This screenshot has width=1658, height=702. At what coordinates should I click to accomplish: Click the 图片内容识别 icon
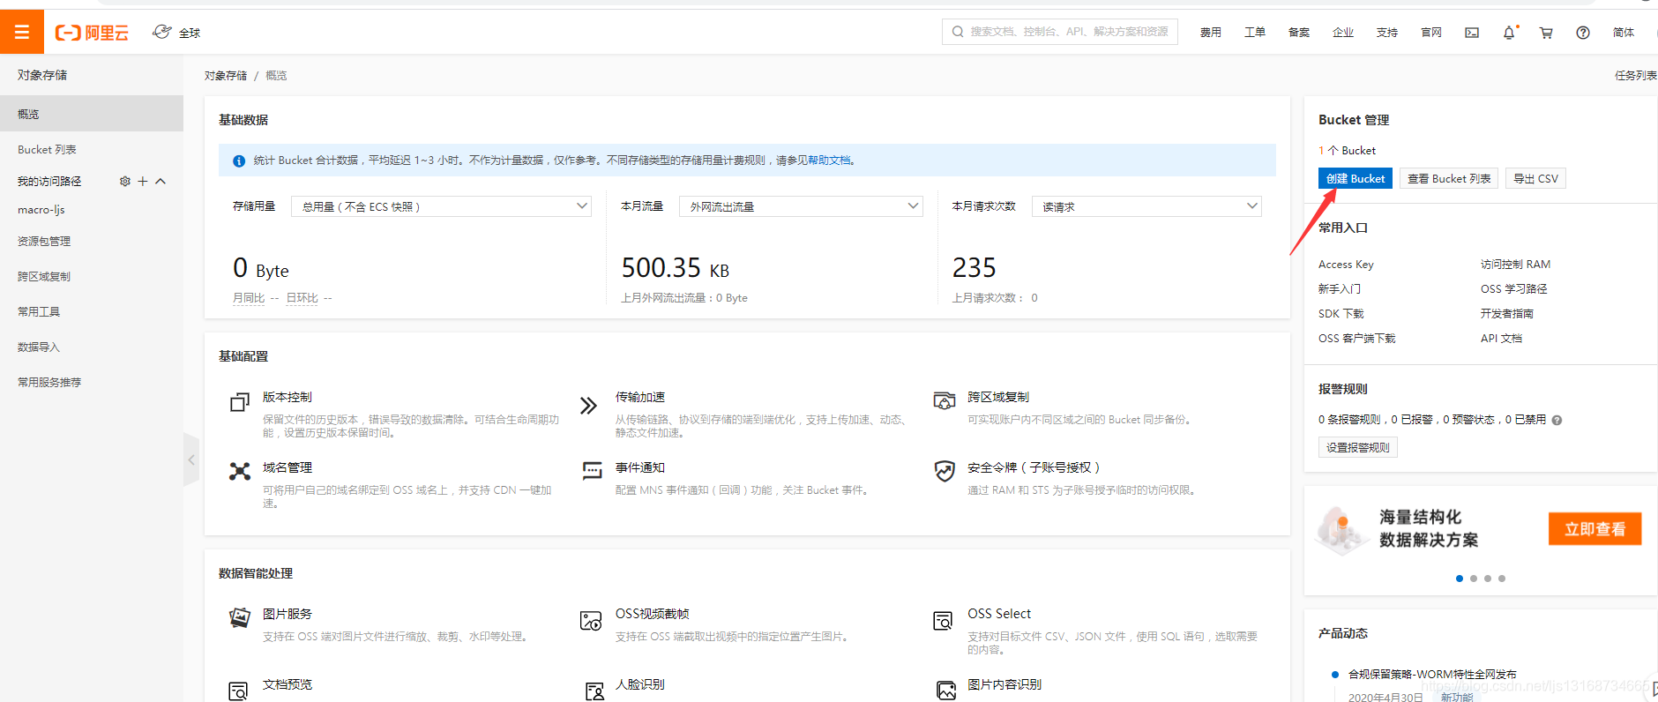click(946, 691)
